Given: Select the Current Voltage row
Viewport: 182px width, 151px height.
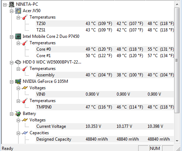Looking at the screenshot, I should [x=105, y=126].
